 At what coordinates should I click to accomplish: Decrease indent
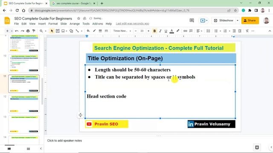point(234,31)
